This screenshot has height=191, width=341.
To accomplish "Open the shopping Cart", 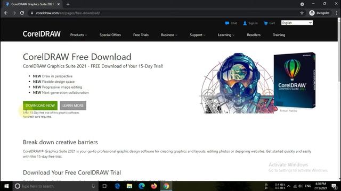I will [x=269, y=23].
